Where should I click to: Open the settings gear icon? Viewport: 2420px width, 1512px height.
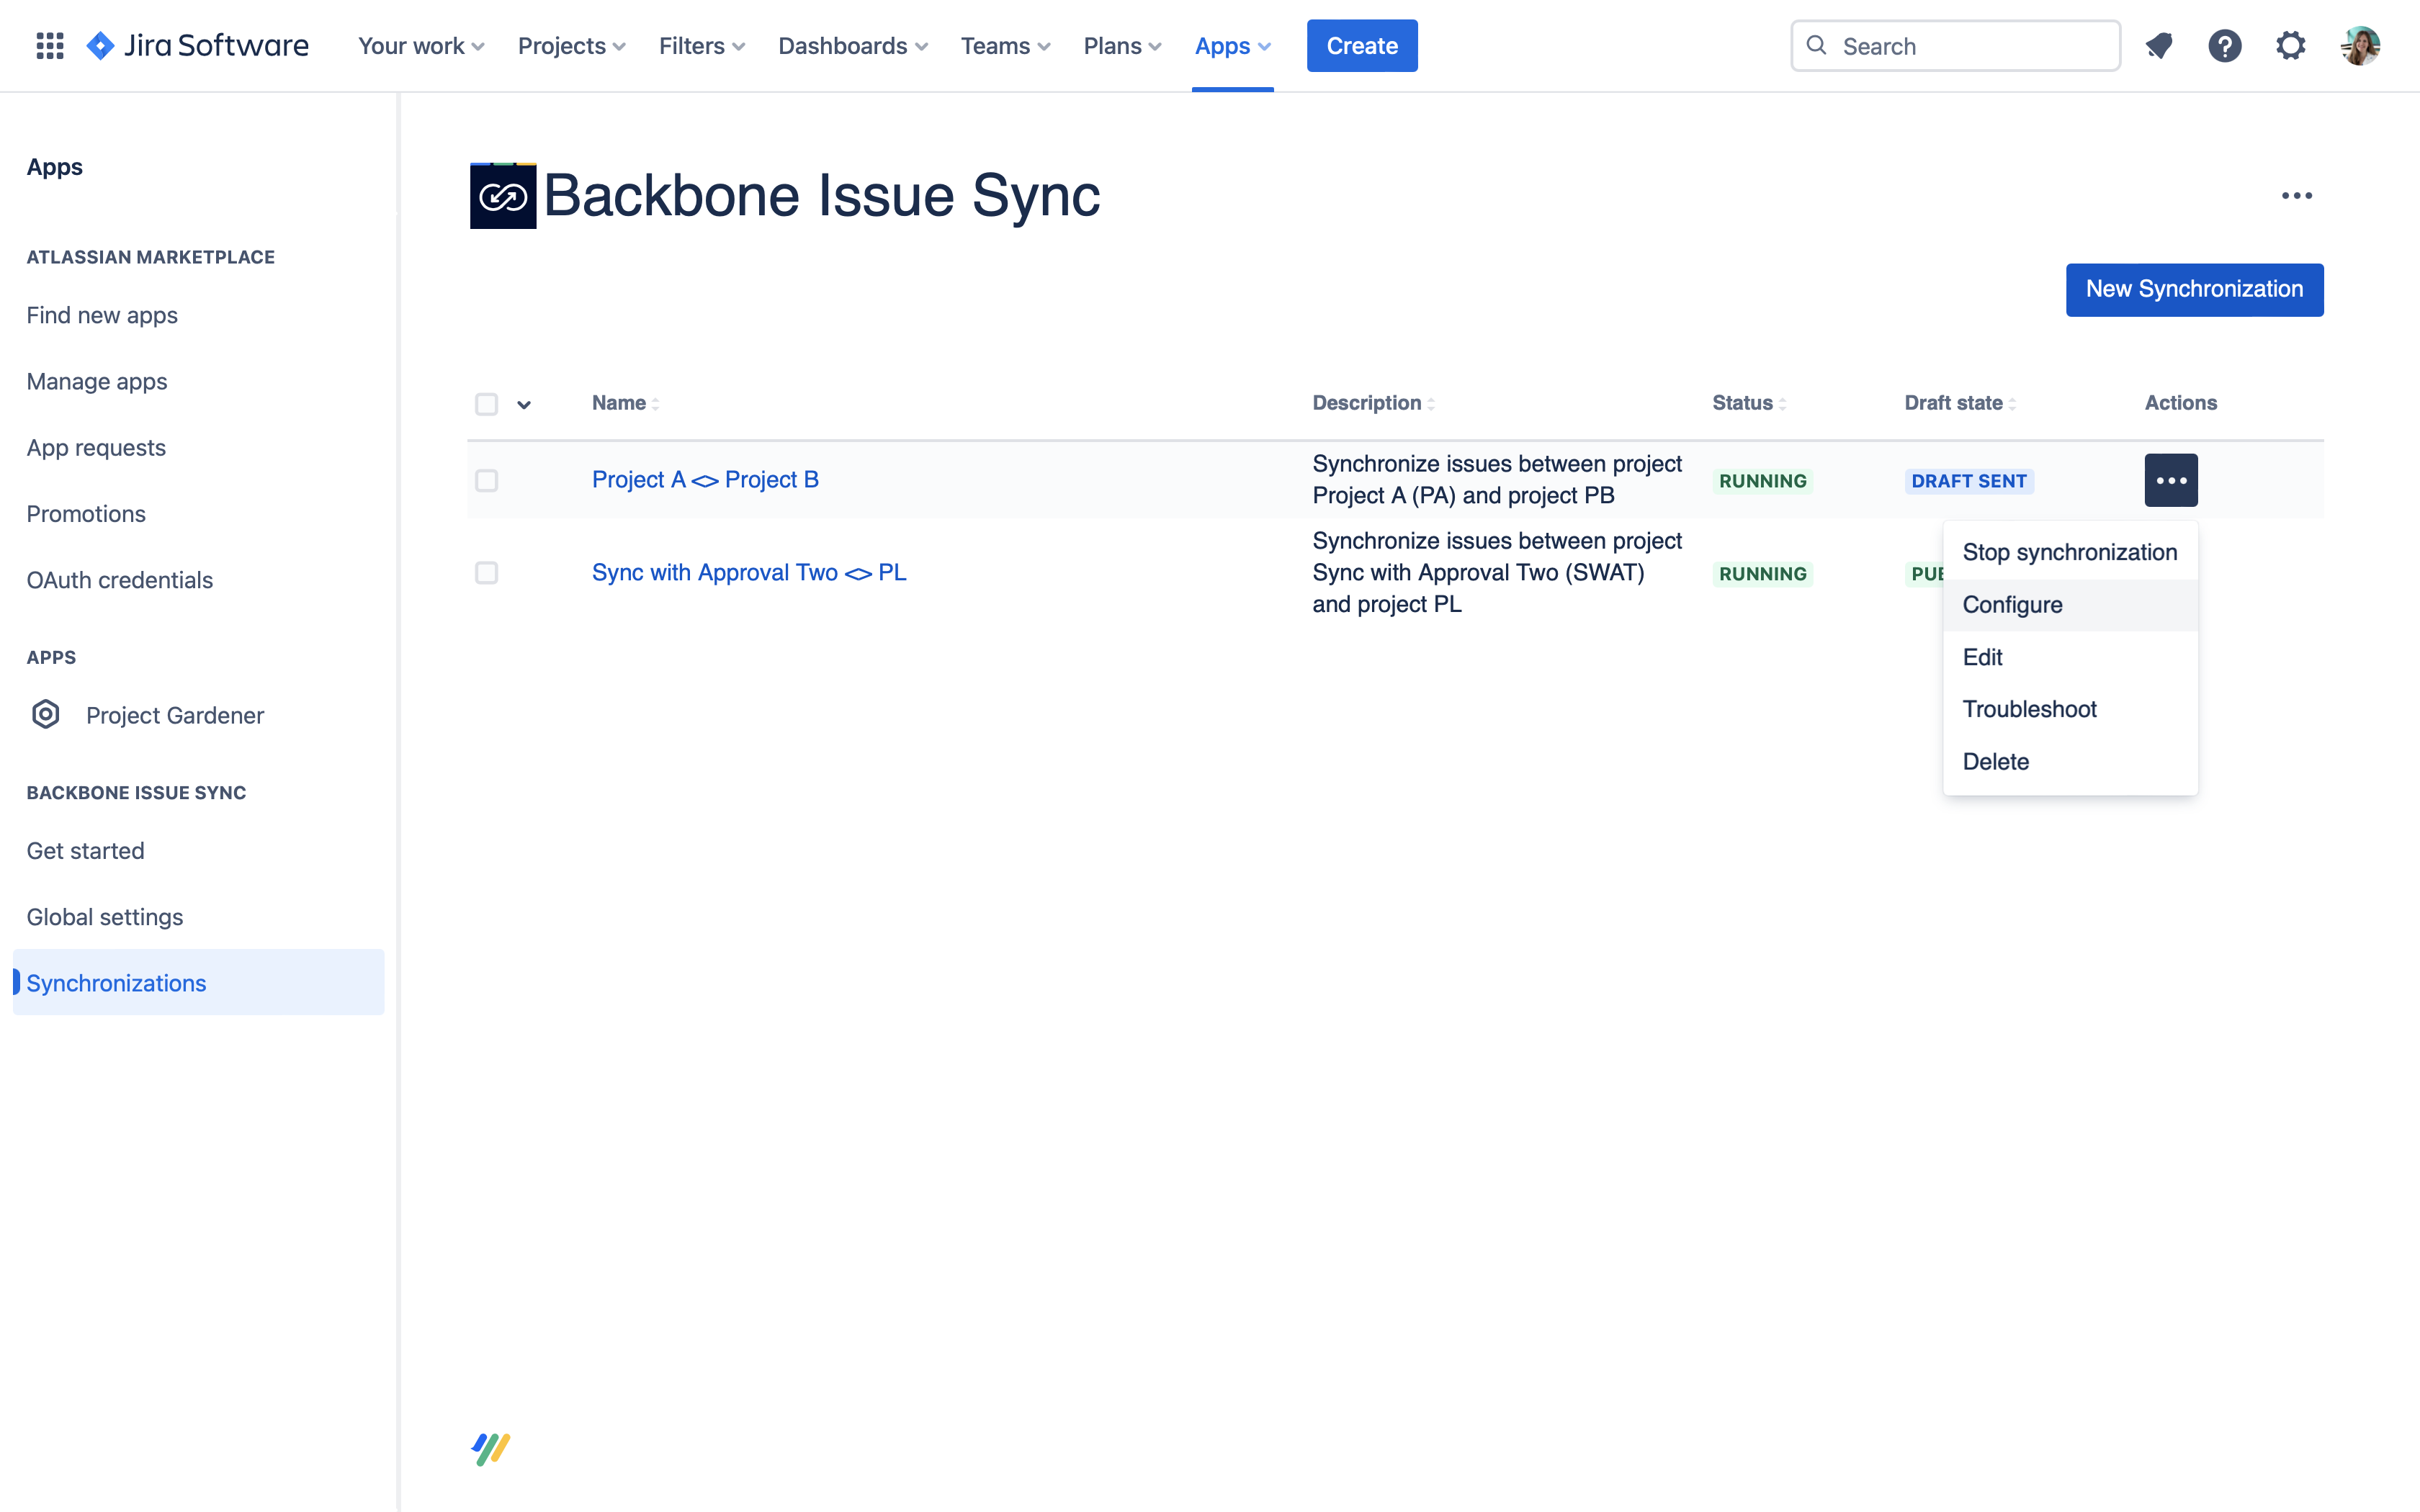[2290, 46]
